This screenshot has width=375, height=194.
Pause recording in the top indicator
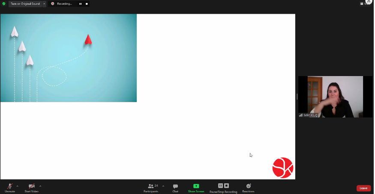click(80, 4)
